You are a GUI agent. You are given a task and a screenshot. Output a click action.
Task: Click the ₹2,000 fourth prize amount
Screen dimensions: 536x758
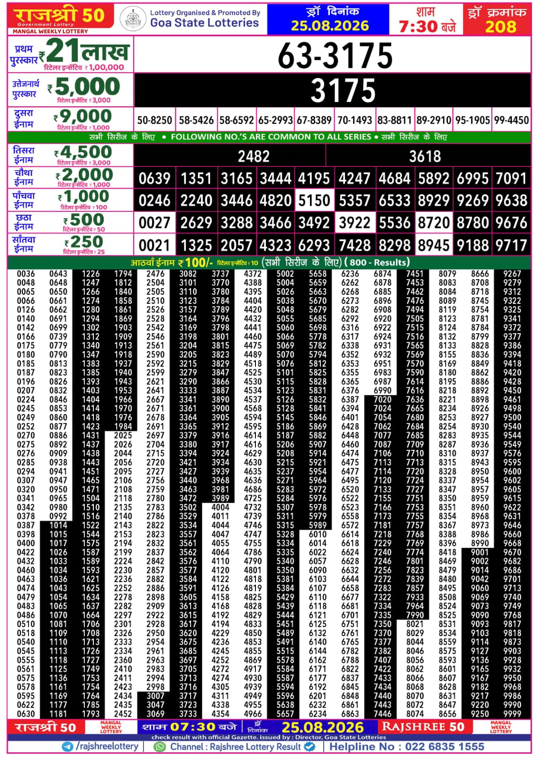(x=84, y=174)
